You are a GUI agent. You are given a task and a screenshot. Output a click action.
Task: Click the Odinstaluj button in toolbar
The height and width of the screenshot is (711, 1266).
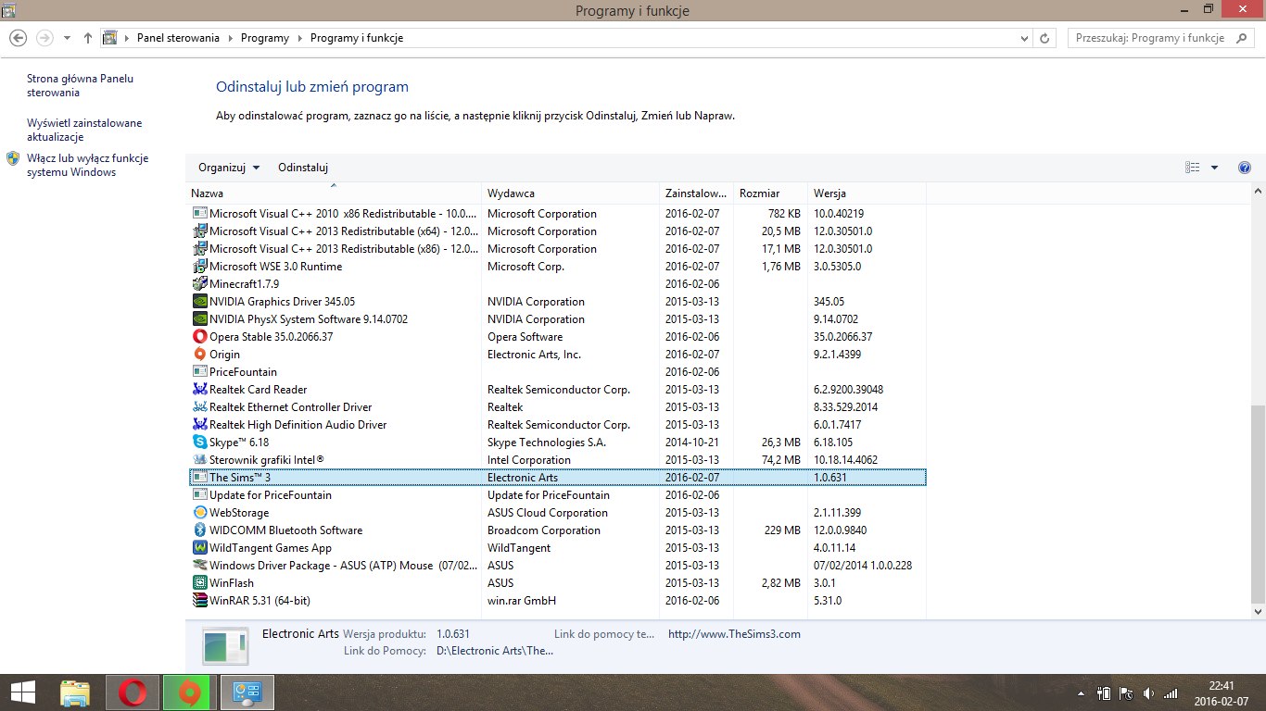pos(303,168)
